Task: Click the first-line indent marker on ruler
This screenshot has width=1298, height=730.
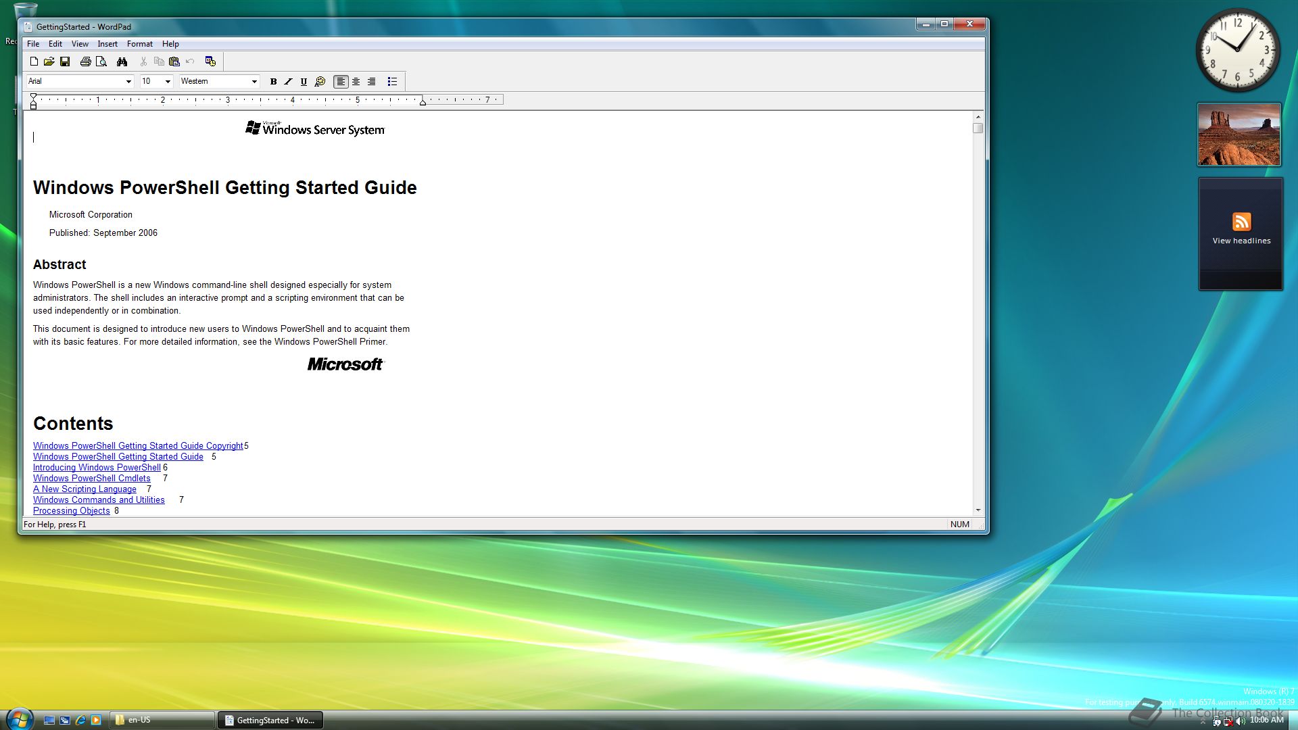Action: click(x=33, y=97)
